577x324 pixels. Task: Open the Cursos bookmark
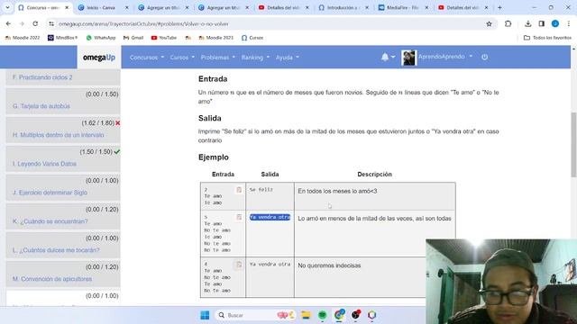[x=252, y=38]
